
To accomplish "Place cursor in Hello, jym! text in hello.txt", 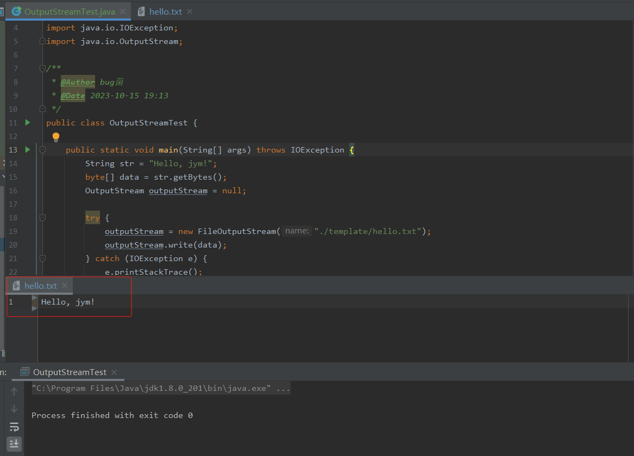I will pyautogui.click(x=67, y=302).
